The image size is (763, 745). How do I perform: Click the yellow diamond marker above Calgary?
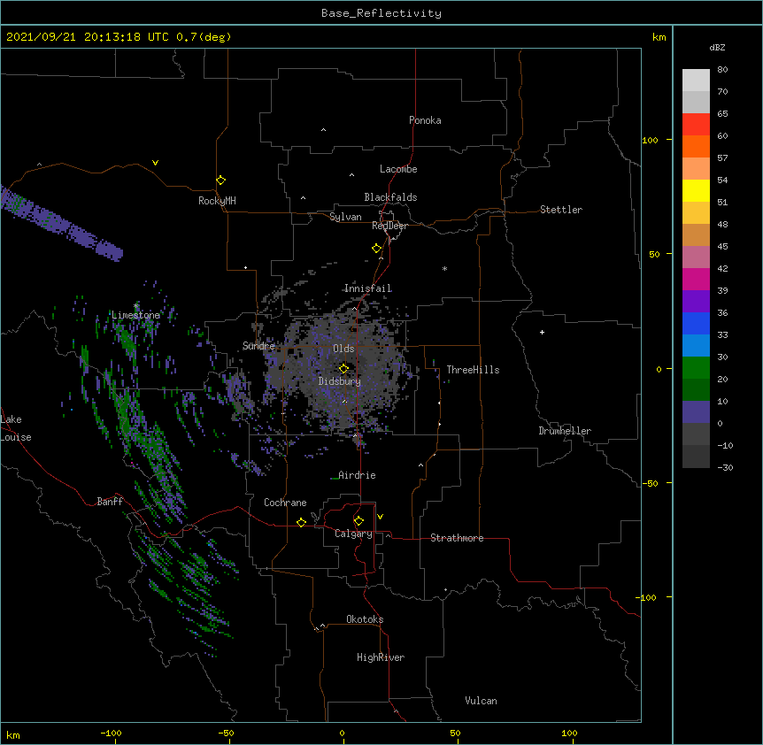point(358,521)
